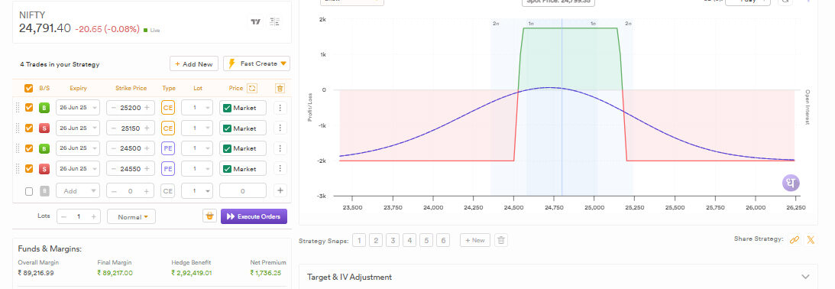The width and height of the screenshot is (835, 289).
Task: Open the Normal order type dropdown
Action: point(131,216)
